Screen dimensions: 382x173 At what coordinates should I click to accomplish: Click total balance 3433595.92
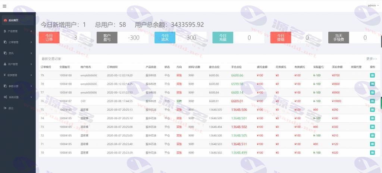[187, 25]
